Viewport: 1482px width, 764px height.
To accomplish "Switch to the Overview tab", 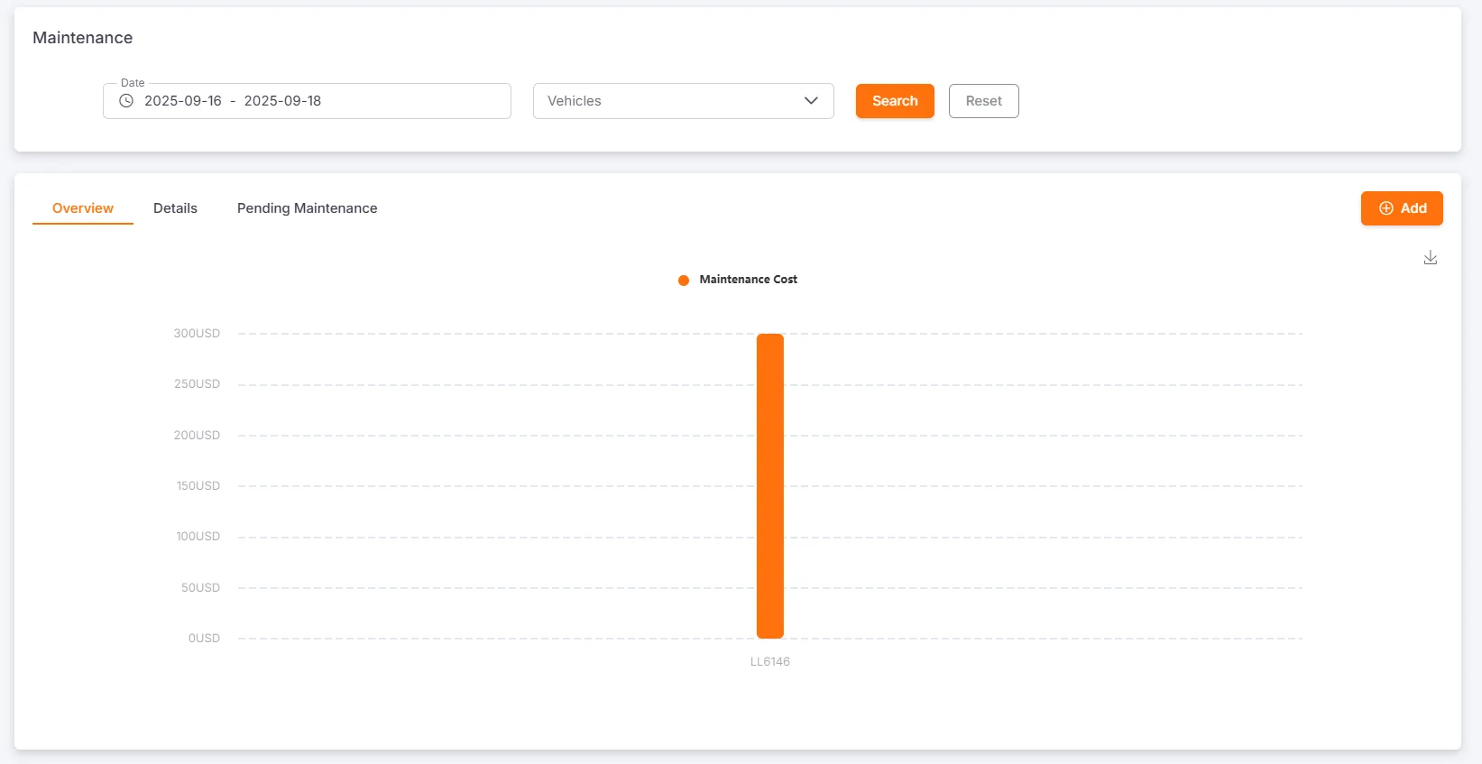I will coord(83,208).
